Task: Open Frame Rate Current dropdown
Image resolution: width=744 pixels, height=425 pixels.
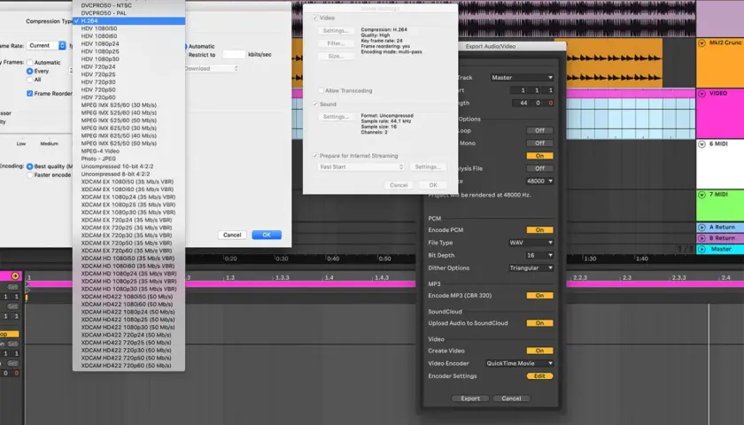Action: (46, 45)
